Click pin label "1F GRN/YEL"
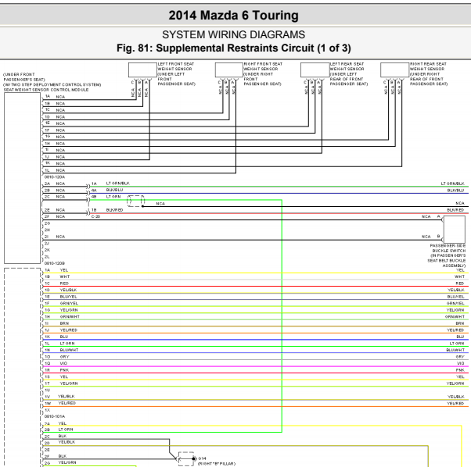Screen dimensions: 471x467 (x=61, y=303)
